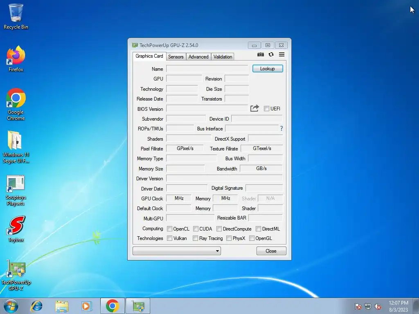This screenshot has height=314, width=419.
Task: Switch to Chrome on the taskbar
Action: point(112,306)
